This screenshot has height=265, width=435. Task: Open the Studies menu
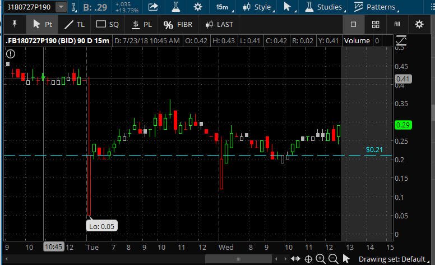[325, 7]
